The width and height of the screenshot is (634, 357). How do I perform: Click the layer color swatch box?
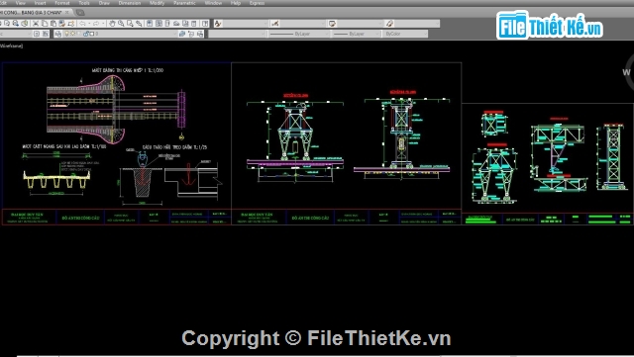92,34
